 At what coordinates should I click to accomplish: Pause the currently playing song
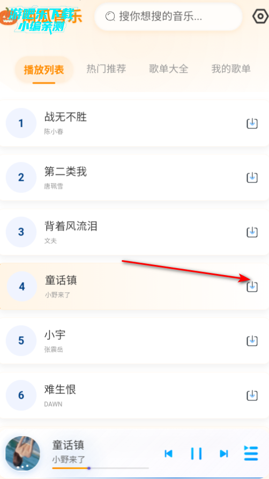coord(196,453)
